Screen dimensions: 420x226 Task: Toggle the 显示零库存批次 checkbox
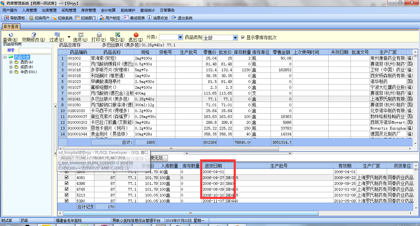pyautogui.click(x=243, y=37)
